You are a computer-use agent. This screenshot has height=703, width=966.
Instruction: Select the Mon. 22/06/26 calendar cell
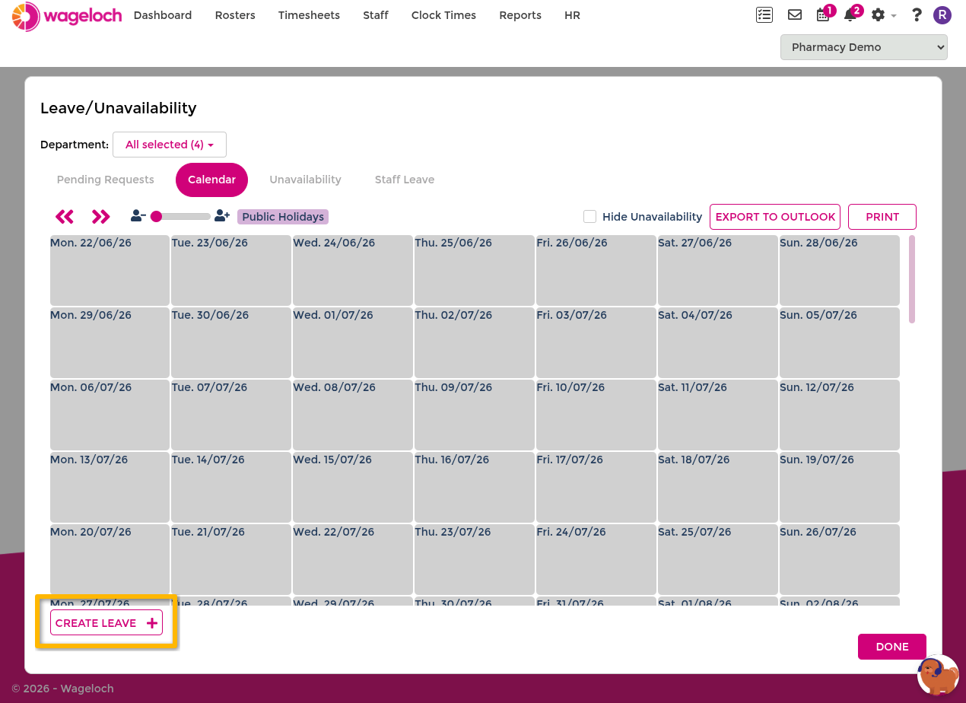(110, 270)
